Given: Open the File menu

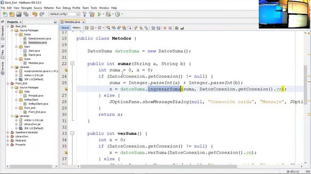Looking at the screenshot, I should (3, 8).
